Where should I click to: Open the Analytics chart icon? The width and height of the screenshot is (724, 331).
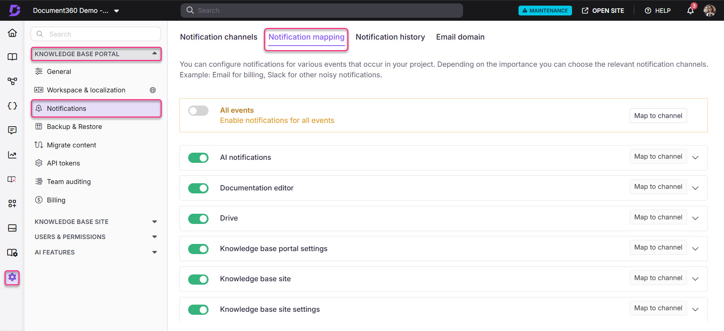(x=12, y=155)
